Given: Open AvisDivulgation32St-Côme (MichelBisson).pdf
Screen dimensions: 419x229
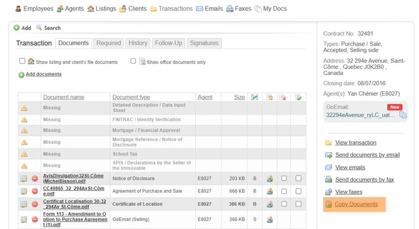Looking at the screenshot, I should point(73,178).
